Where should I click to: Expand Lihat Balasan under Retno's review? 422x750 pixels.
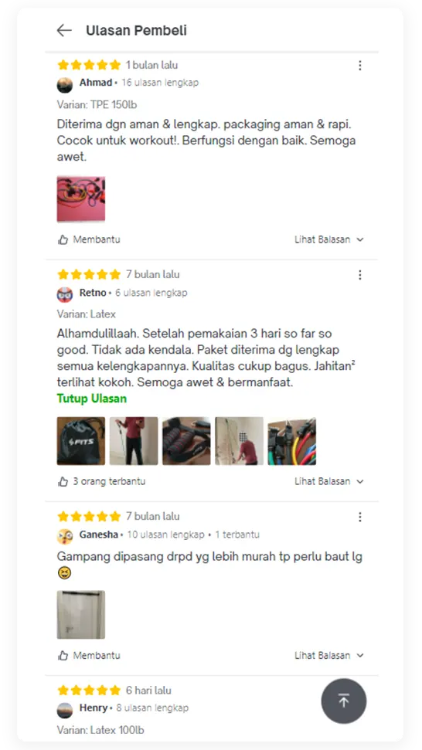click(x=329, y=482)
